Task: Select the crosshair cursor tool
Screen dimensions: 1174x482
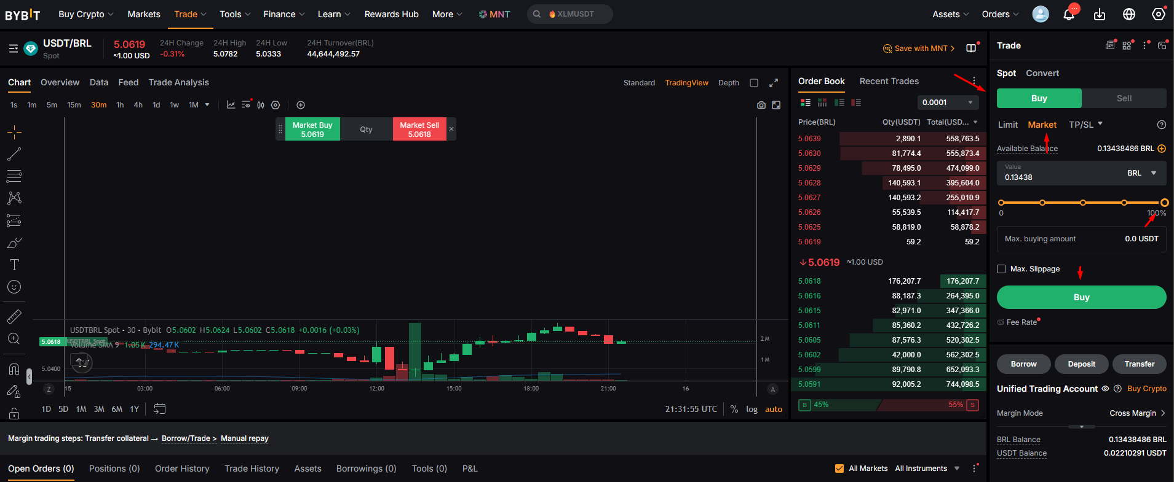Action: pyautogui.click(x=14, y=132)
